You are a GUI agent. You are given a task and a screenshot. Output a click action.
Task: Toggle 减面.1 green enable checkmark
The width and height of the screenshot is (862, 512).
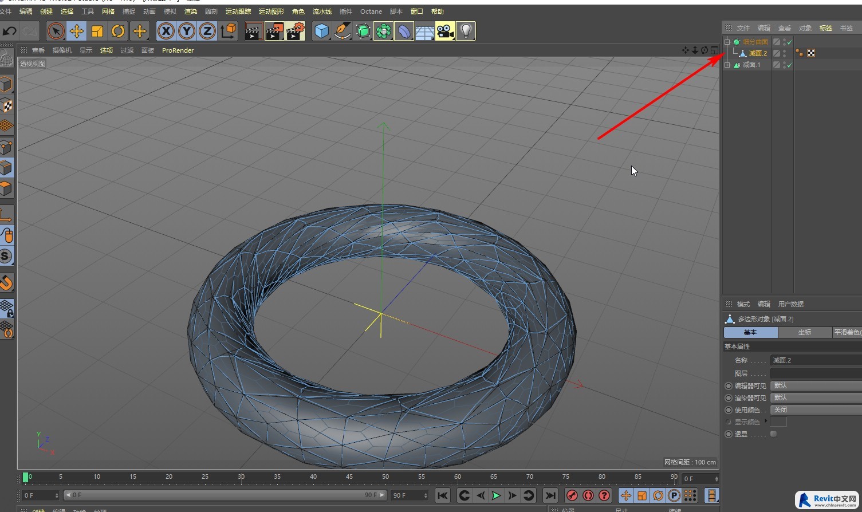click(x=790, y=65)
